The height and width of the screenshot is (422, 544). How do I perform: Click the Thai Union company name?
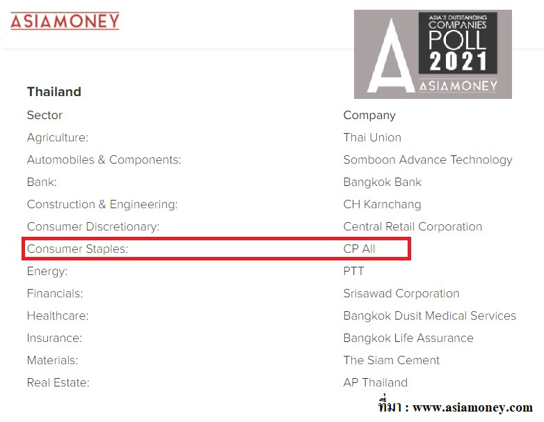[372, 137]
